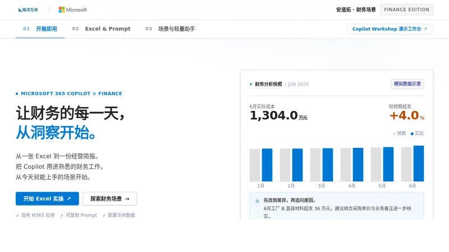
Task: Click the gray 3月 budget bar
Action: [315, 165]
